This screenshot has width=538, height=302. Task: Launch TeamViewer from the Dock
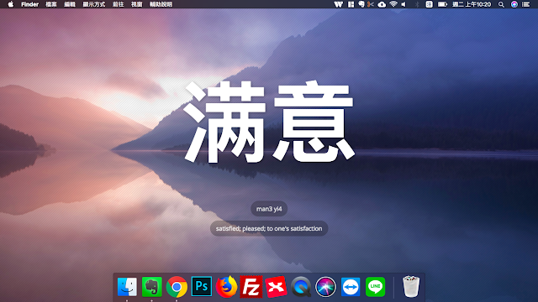coord(351,287)
